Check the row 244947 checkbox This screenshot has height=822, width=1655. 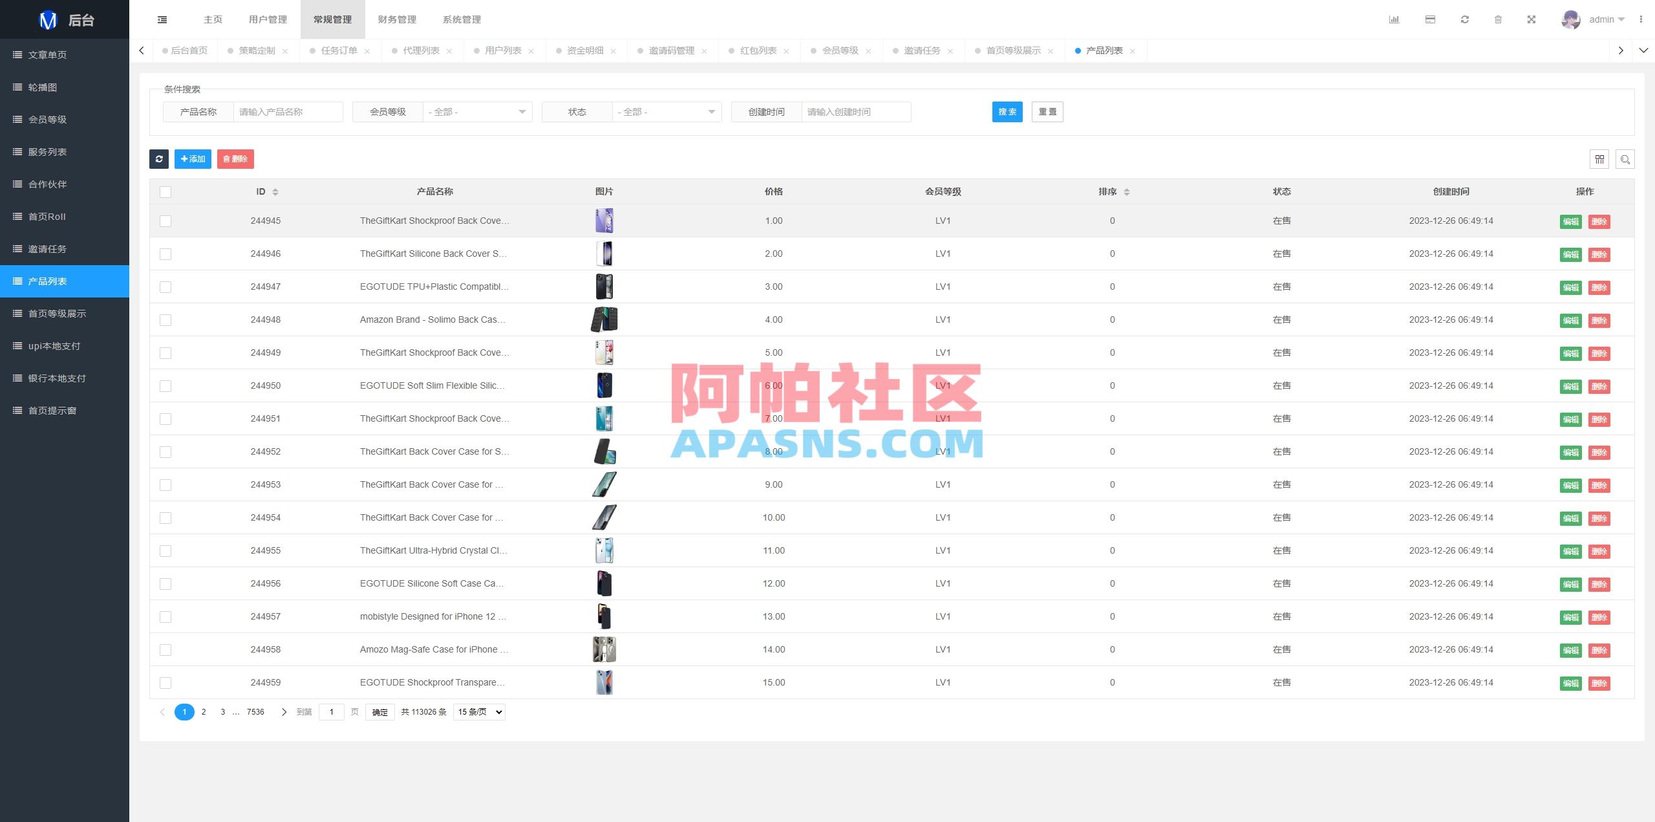coord(165,287)
